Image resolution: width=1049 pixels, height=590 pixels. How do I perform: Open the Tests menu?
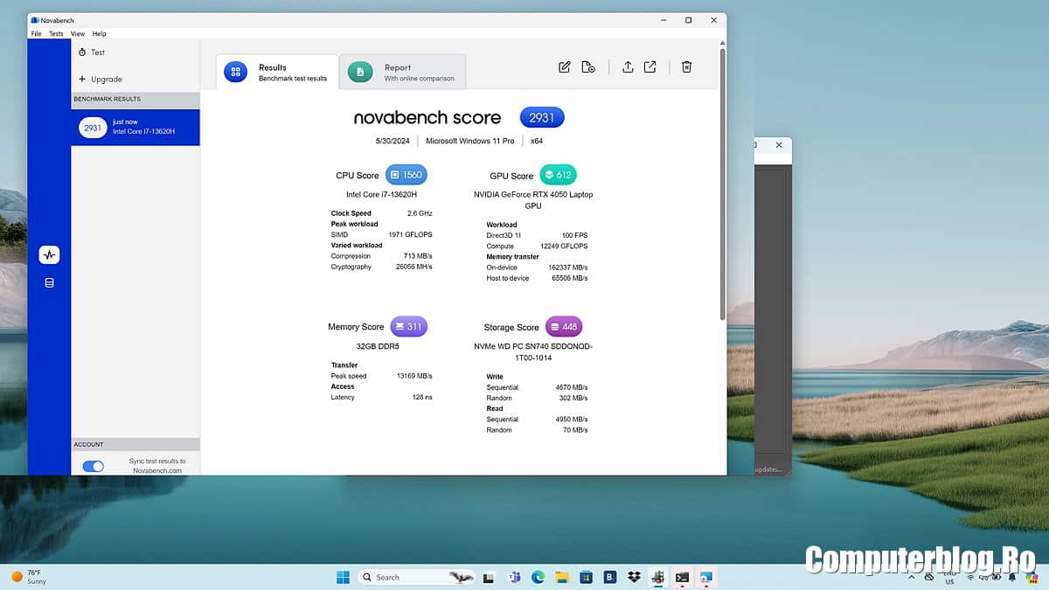[56, 34]
